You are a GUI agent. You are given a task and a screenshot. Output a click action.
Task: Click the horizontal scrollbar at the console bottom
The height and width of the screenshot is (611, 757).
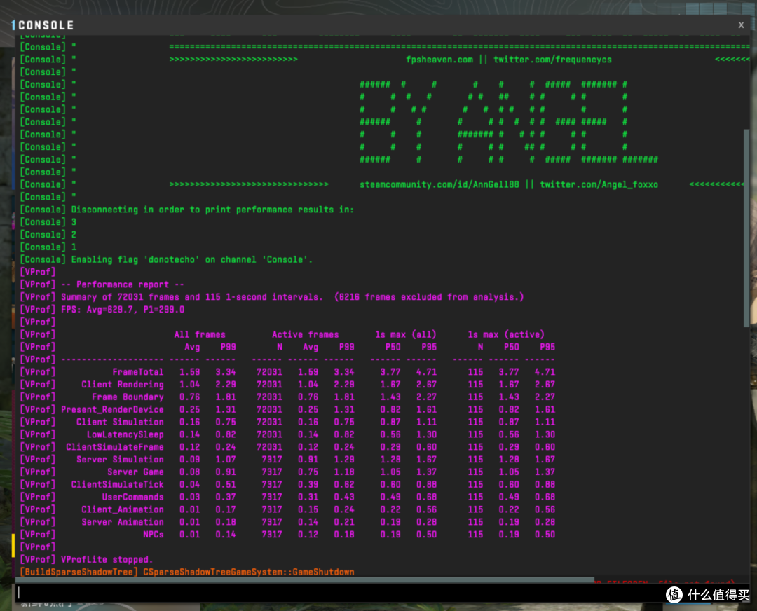point(305,579)
